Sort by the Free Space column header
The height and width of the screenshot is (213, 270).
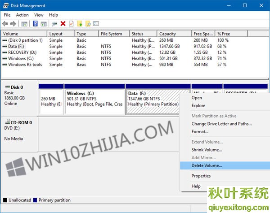[x=203, y=34]
